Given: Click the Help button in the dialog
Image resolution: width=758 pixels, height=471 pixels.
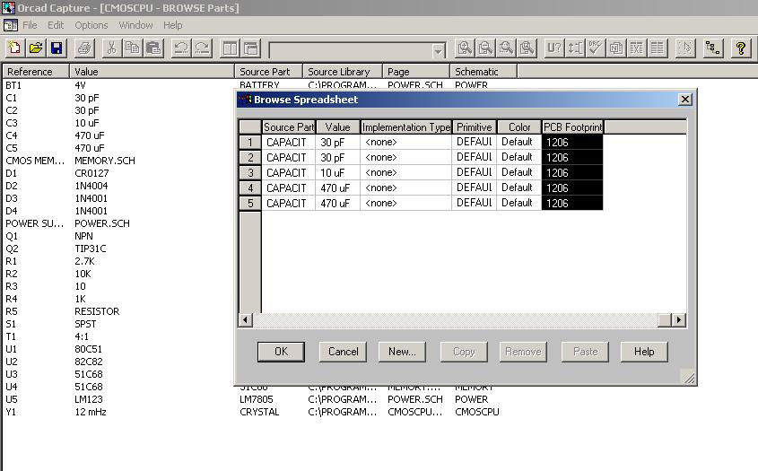Looking at the screenshot, I should point(644,352).
